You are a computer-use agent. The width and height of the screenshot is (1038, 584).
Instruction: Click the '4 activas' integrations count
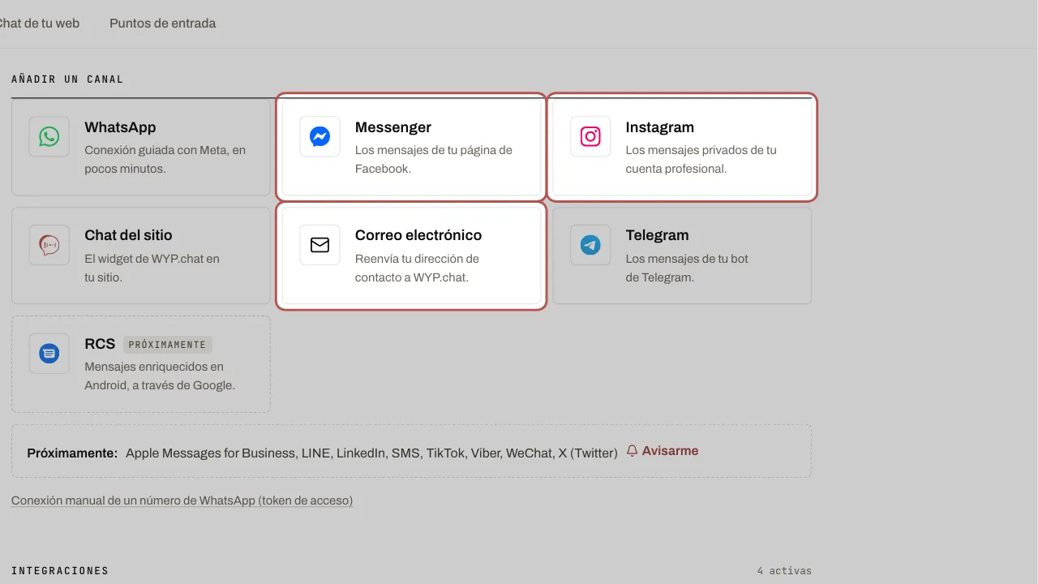784,571
